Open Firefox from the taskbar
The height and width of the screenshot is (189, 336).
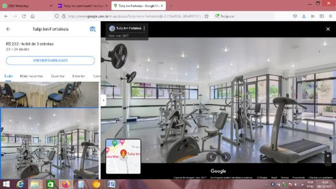pos(66,184)
